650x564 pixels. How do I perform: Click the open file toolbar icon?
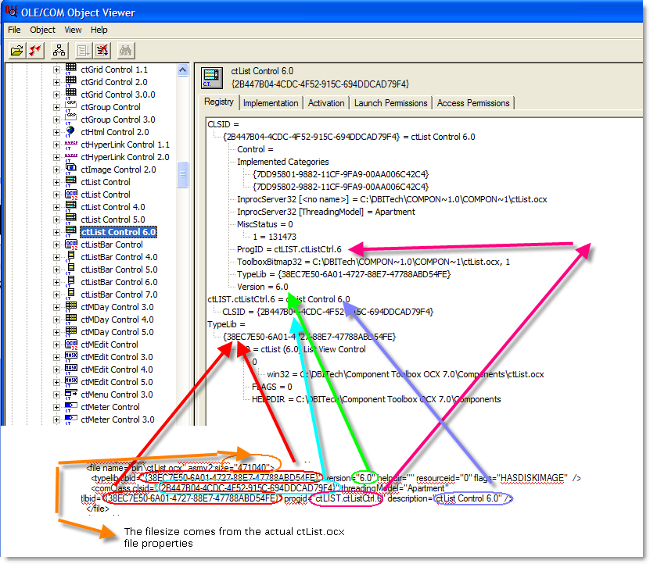(x=17, y=51)
